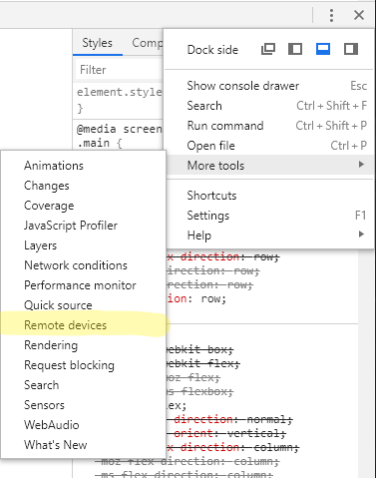Select Remote devices in submenu
This screenshot has width=376, height=478.
83,325
